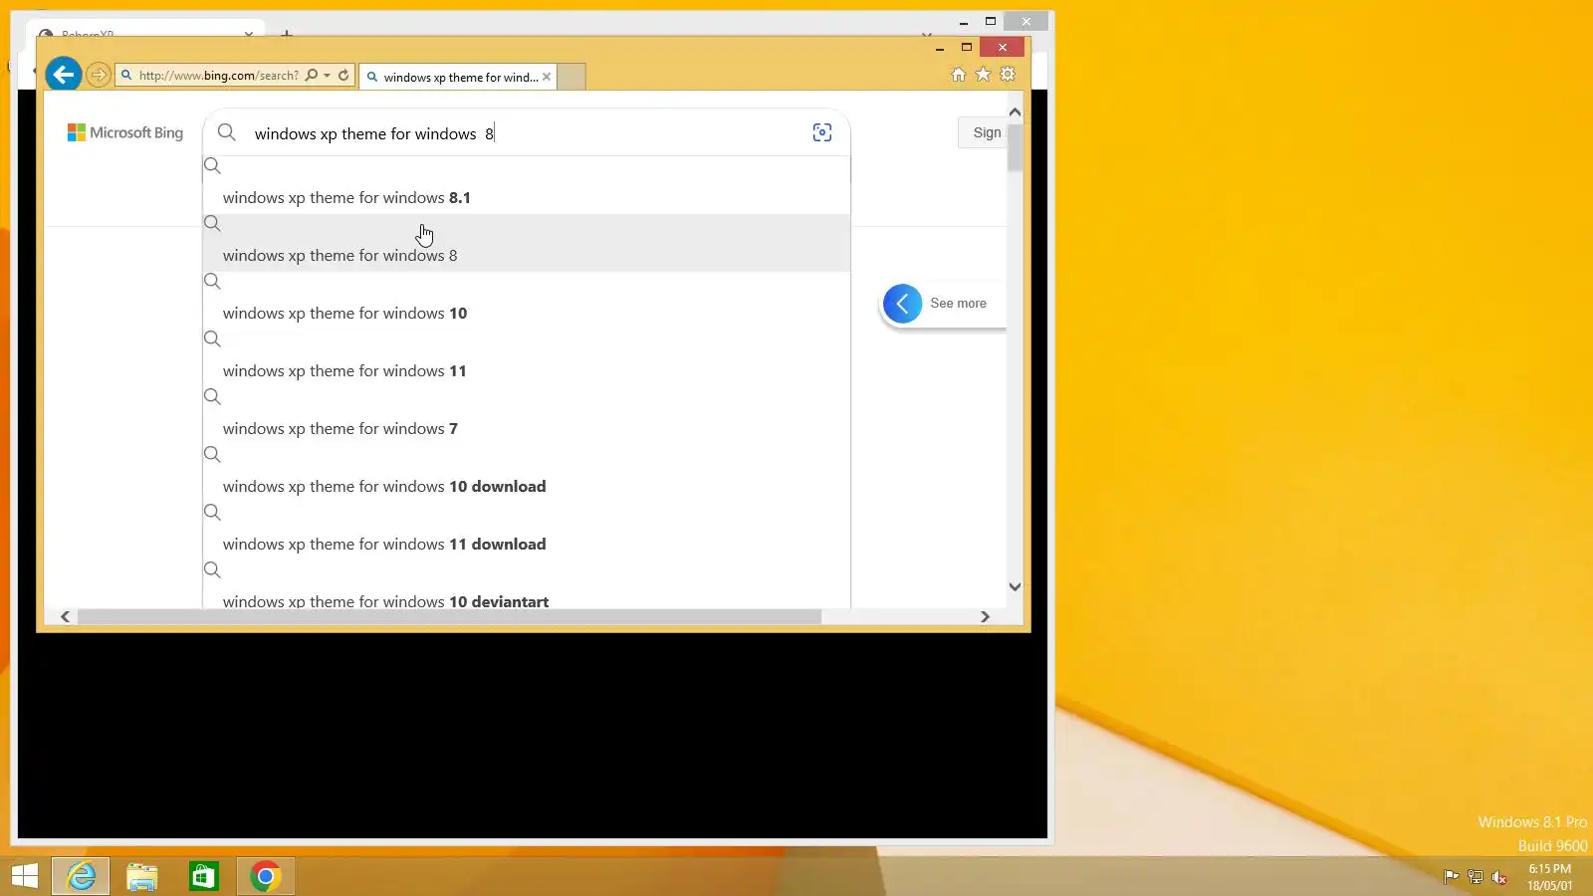
Task: Close the 'windows xp theme' tab
Action: (x=547, y=77)
